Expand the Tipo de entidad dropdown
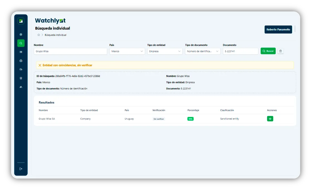The image size is (311, 190). (x=165, y=51)
